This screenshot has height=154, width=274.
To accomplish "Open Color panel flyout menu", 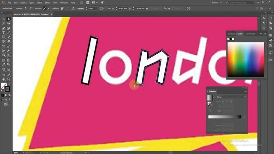I will point(265,34).
